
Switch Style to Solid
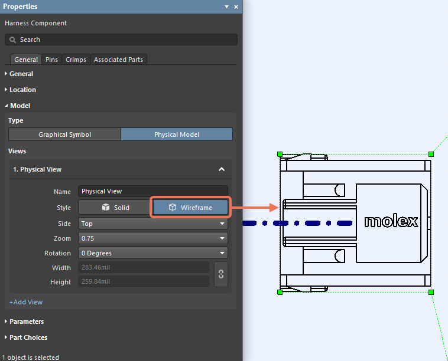tap(115, 208)
